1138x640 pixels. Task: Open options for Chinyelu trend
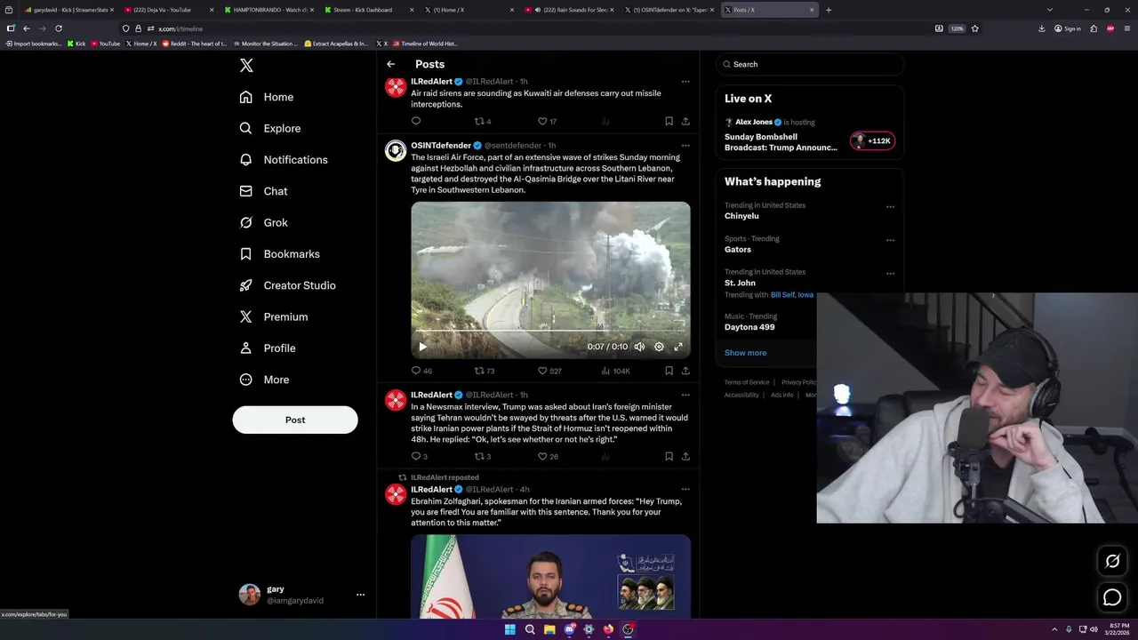click(x=890, y=207)
